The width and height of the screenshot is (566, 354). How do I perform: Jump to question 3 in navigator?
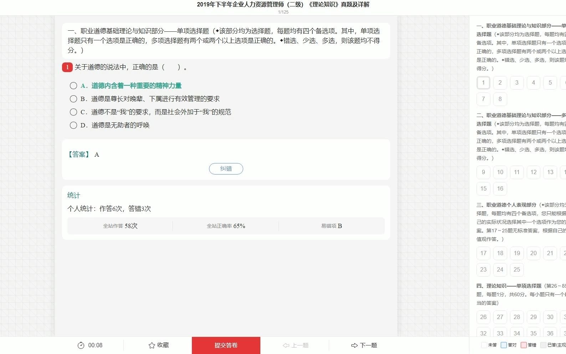[x=517, y=83]
